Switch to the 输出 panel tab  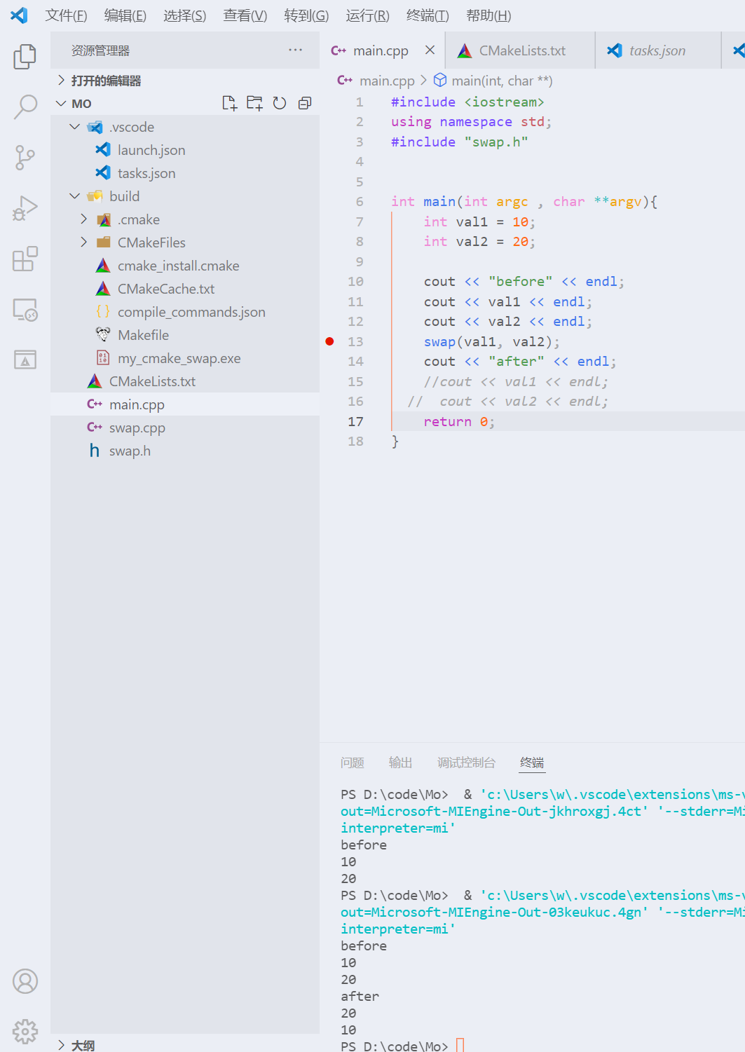pyautogui.click(x=401, y=763)
